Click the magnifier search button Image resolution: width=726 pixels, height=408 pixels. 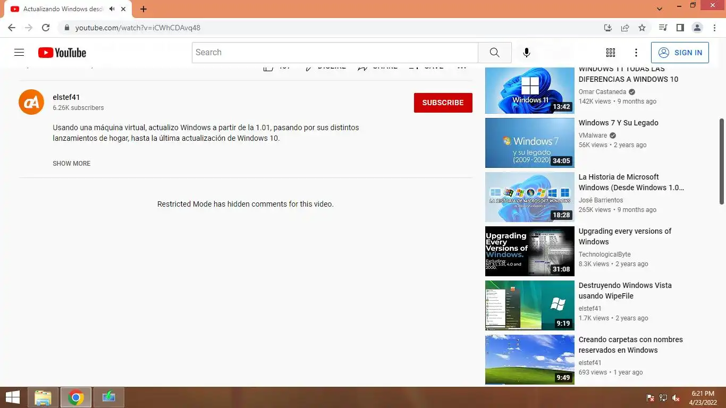click(495, 53)
